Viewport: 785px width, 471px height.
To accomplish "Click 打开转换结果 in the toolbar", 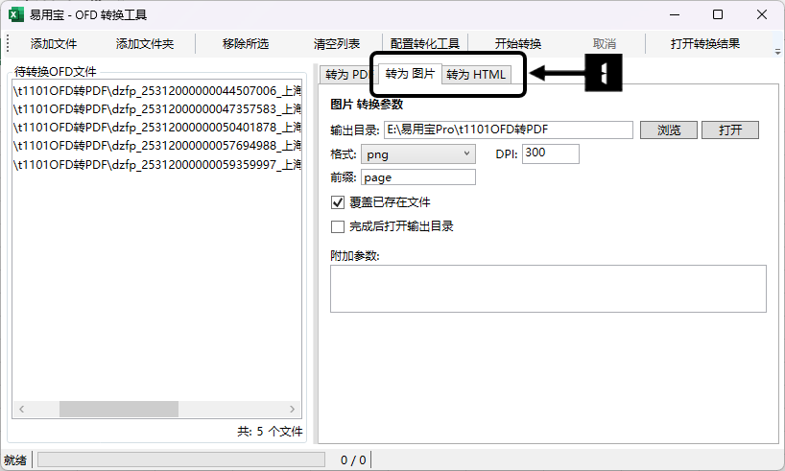I will [x=705, y=44].
